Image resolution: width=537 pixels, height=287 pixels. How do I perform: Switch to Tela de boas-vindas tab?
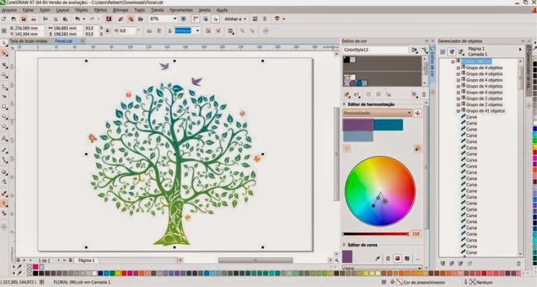[29, 41]
